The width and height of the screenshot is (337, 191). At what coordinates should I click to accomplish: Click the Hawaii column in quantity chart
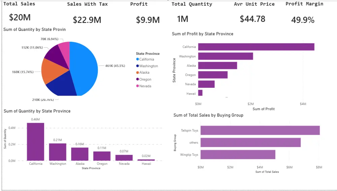click(x=146, y=160)
